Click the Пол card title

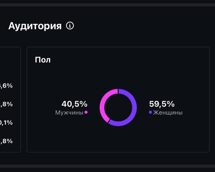tap(43, 60)
